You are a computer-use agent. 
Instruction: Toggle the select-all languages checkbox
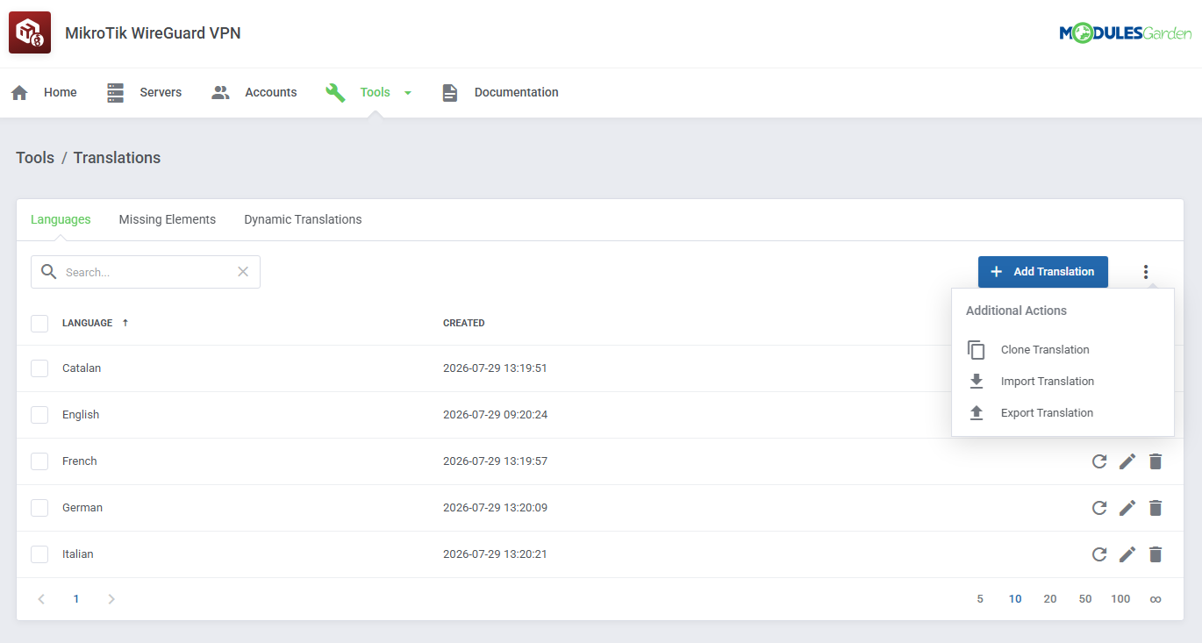click(39, 323)
